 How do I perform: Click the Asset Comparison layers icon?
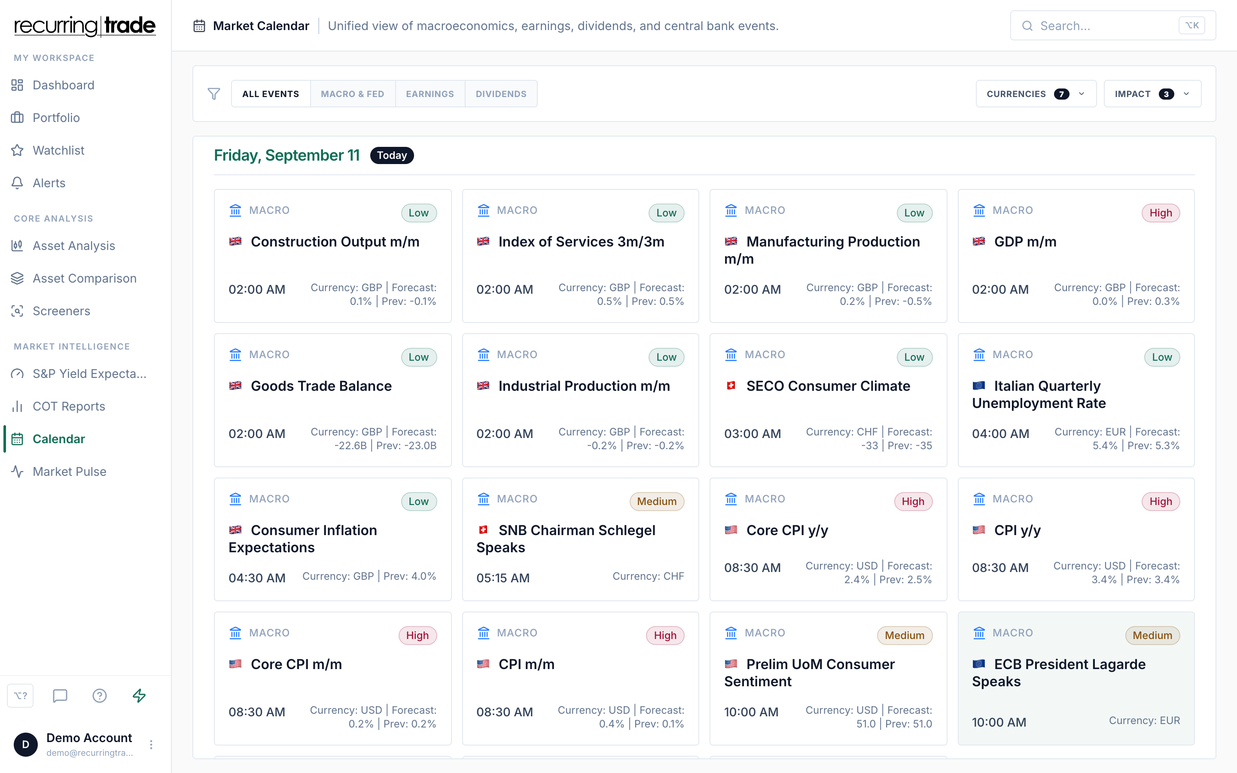coord(17,278)
